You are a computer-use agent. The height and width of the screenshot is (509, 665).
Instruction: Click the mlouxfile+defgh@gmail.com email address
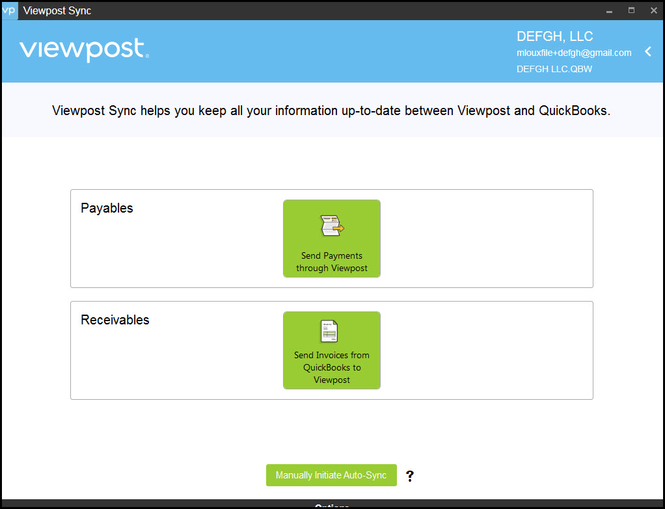574,53
